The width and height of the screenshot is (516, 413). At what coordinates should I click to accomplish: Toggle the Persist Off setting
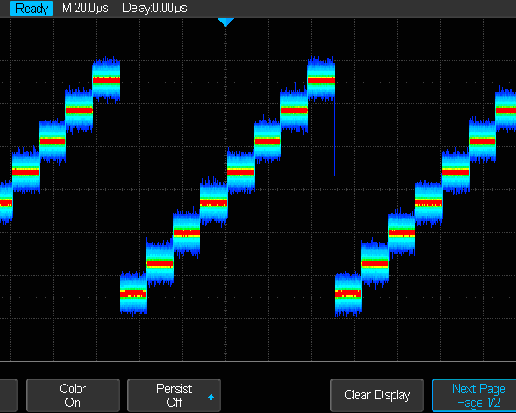(x=174, y=395)
